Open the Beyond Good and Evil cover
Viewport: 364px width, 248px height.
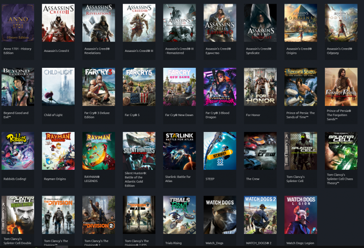point(18,87)
